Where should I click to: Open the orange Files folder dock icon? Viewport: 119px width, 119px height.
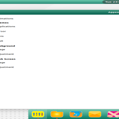click(57, 114)
